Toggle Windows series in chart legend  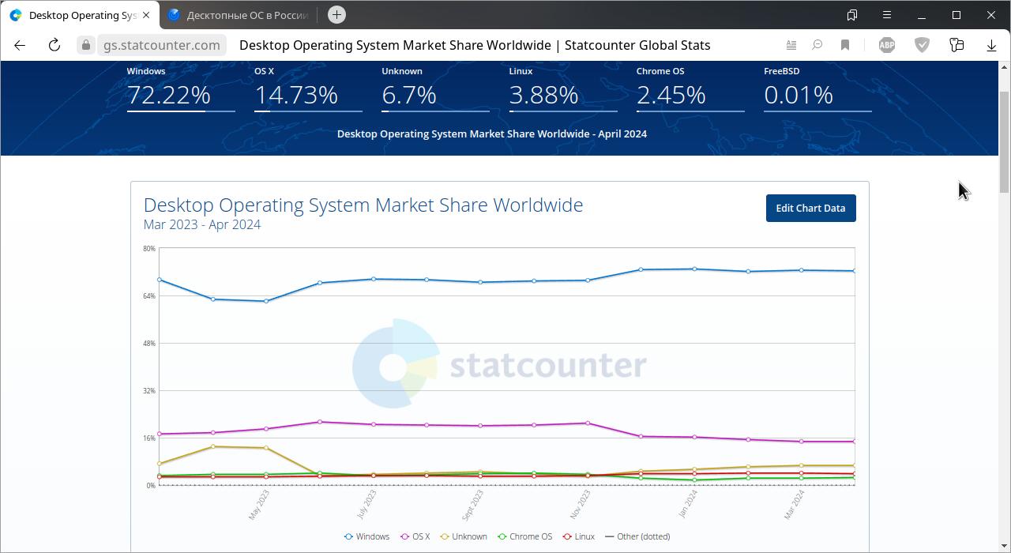pos(367,536)
